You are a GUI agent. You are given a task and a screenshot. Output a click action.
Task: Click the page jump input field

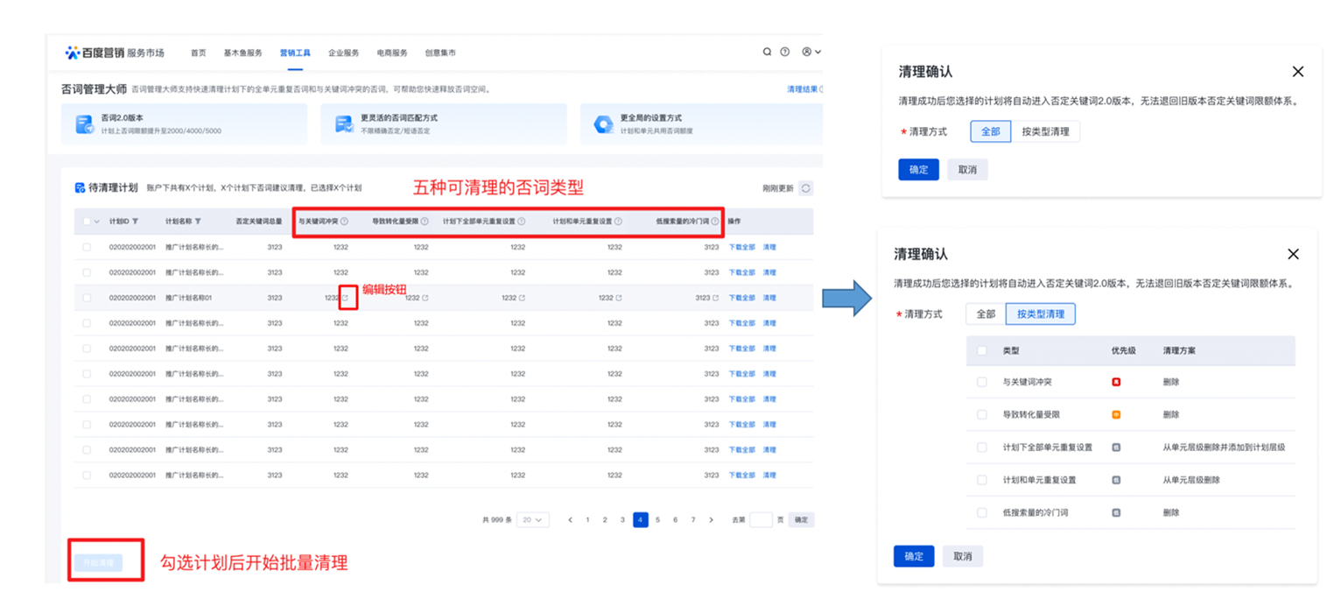coord(761,520)
